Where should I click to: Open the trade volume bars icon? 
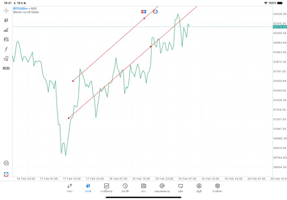[6, 30]
